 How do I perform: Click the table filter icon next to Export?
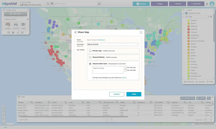coord(209,98)
